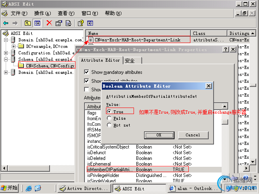Click the Distingu column header
259x194 pixels.
(239, 33)
